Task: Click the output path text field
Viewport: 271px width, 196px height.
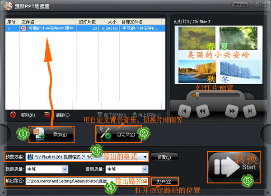Action: [x=87, y=181]
